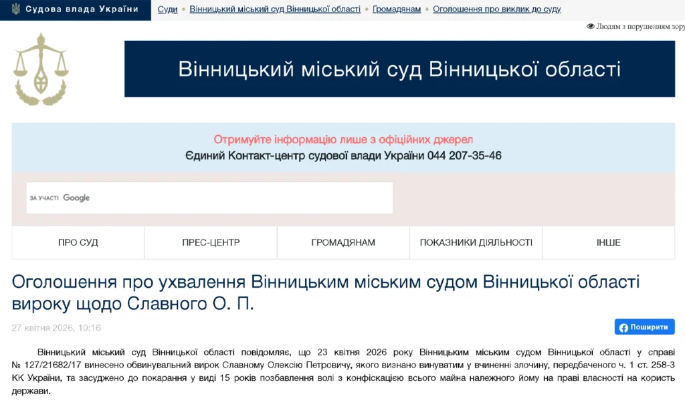Expand the ГРОМАДЯНАМ navigation menu
Viewport: 685px width, 417px height.
click(343, 242)
